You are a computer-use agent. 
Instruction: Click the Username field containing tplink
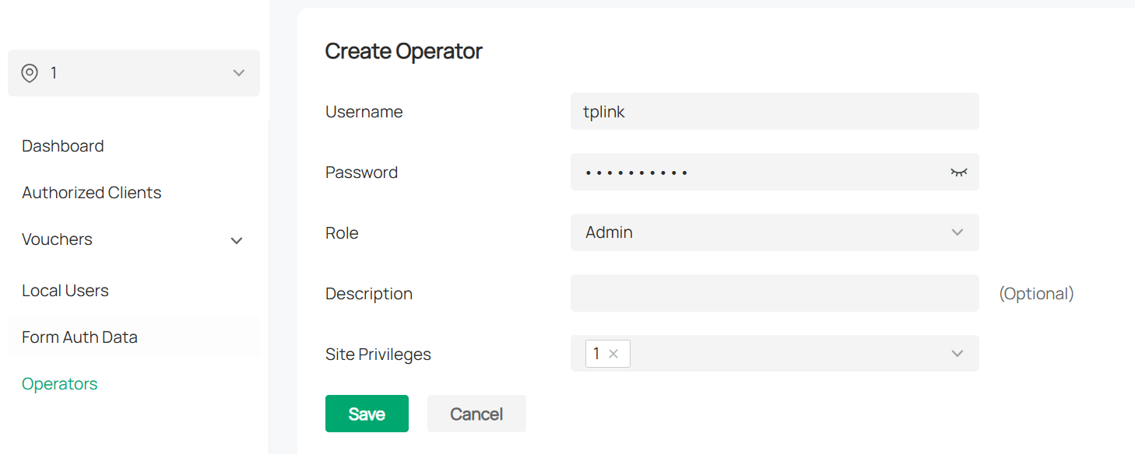click(x=774, y=112)
